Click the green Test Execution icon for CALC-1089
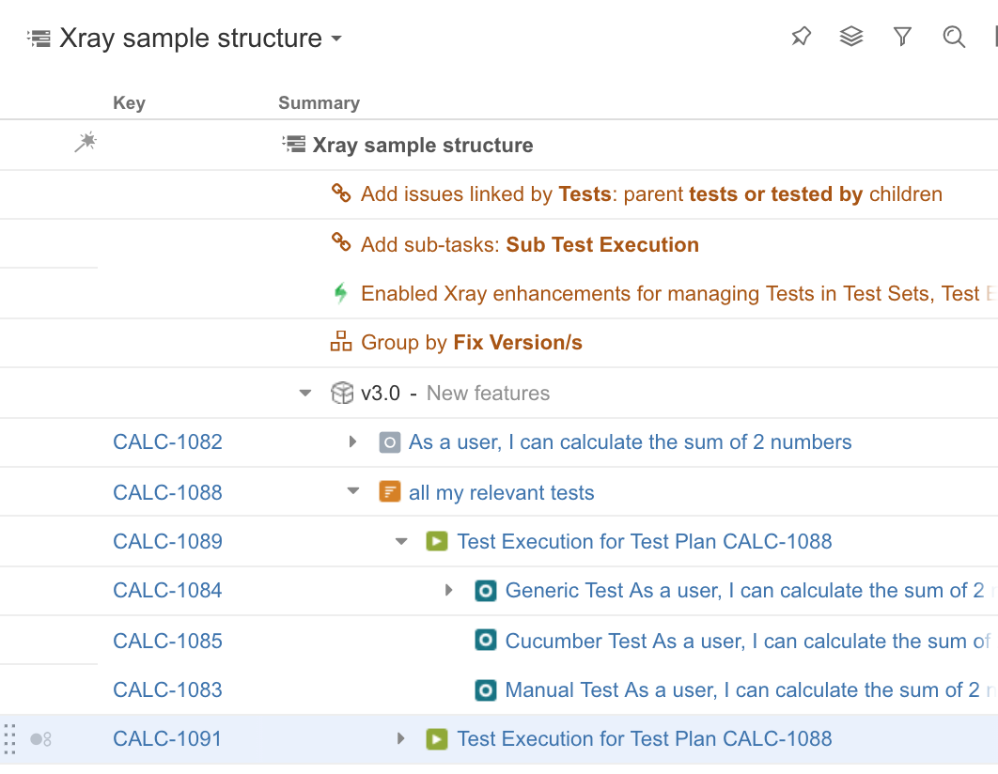Viewport: 998px width, 774px height. (x=437, y=541)
